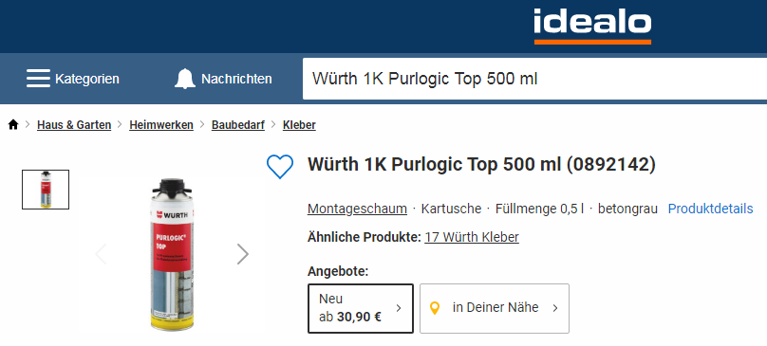Select the Neu ab 30,90 € offer
The width and height of the screenshot is (767, 346).
click(361, 308)
